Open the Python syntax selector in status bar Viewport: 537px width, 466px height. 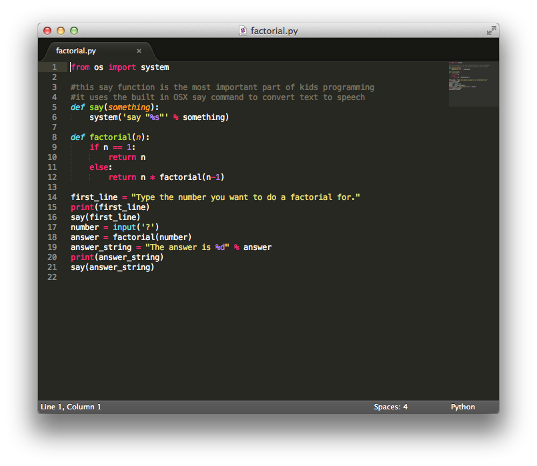(x=462, y=407)
